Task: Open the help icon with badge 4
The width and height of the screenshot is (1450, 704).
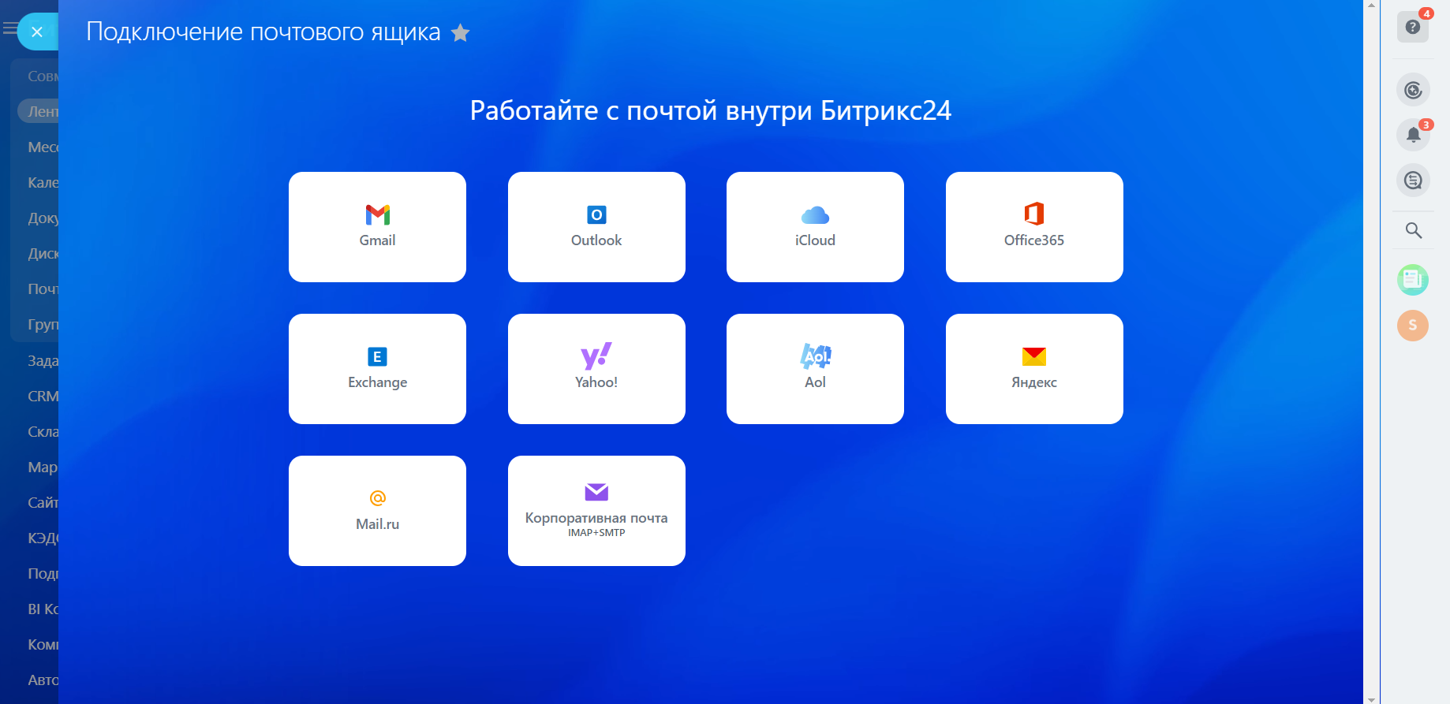Action: 1413,27
